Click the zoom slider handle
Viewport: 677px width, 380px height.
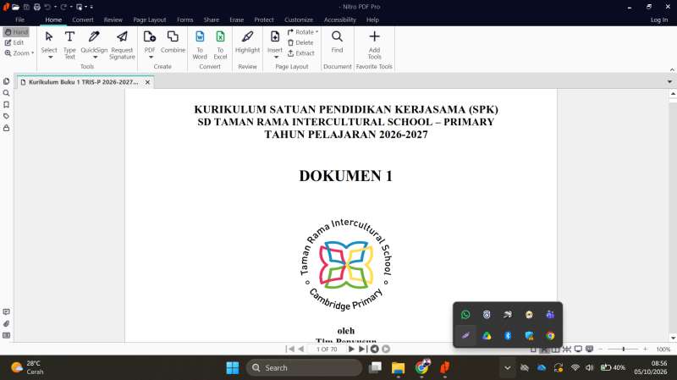pyautogui.click(x=624, y=349)
